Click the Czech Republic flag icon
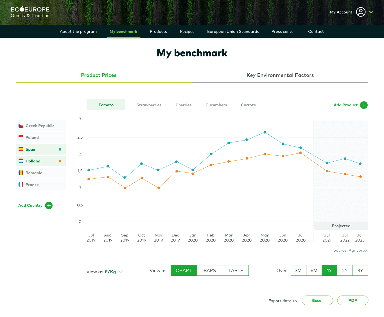The image size is (384, 317). [x=21, y=126]
